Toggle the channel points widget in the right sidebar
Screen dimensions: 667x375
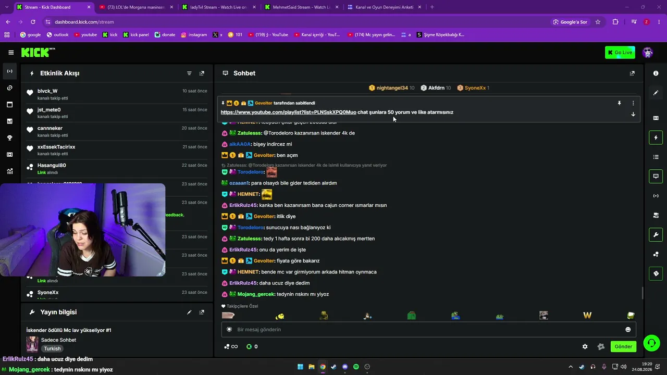(x=656, y=254)
